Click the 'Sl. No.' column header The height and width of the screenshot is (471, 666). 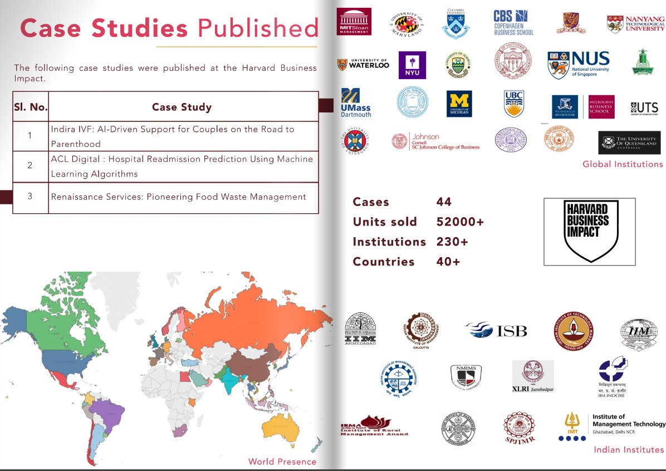tap(31, 106)
